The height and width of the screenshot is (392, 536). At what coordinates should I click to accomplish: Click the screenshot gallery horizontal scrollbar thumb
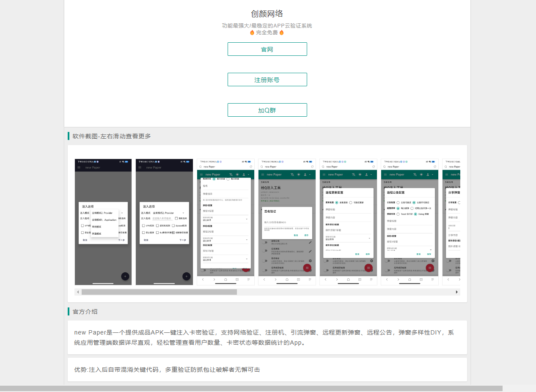[x=159, y=292]
